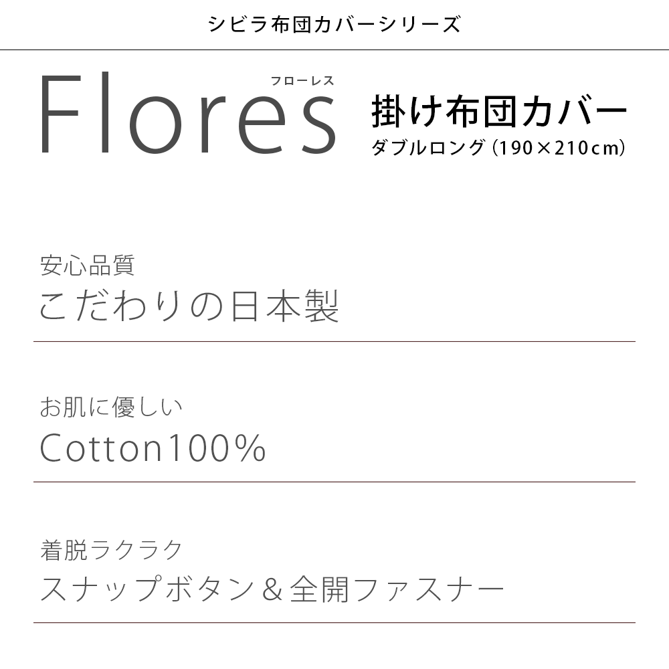Click the シビラ布団カバーシリーズ header text
669x669 pixels.
[x=334, y=25]
